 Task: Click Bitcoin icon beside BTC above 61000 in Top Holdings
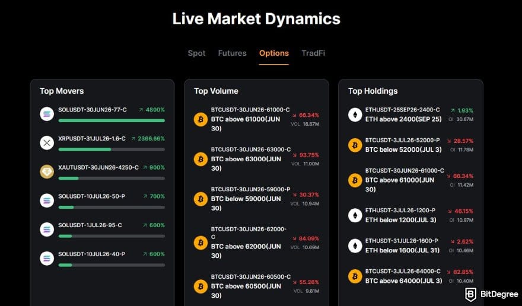(x=355, y=180)
